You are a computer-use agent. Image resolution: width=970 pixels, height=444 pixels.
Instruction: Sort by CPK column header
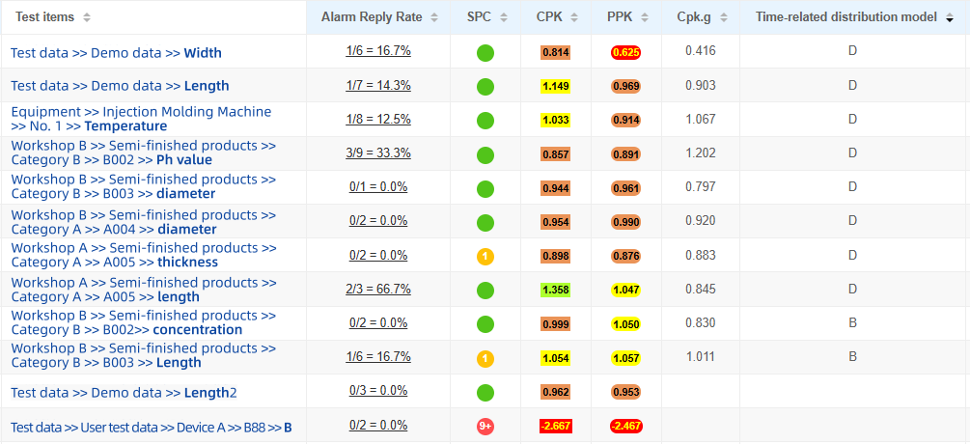pyautogui.click(x=574, y=18)
